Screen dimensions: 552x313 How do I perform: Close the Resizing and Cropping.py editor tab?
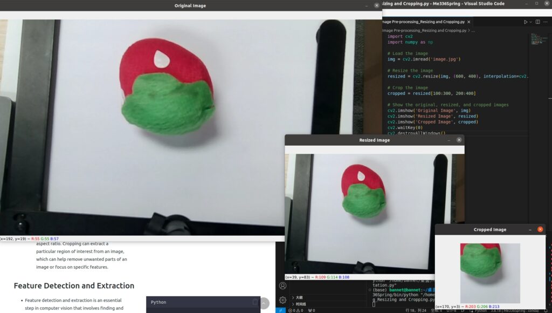pyautogui.click(x=468, y=22)
